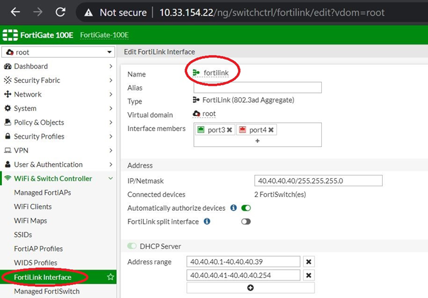The width and height of the screenshot is (428, 298).
Task: Delete the second DHCP address range
Action: (x=309, y=275)
